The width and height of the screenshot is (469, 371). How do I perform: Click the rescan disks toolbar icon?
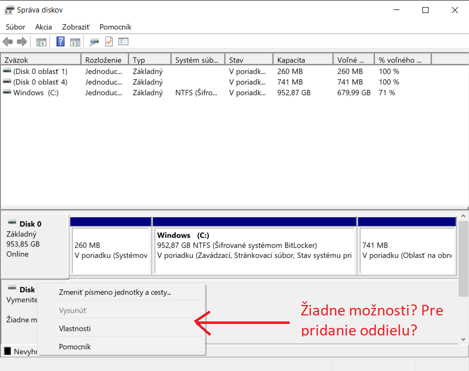point(94,42)
